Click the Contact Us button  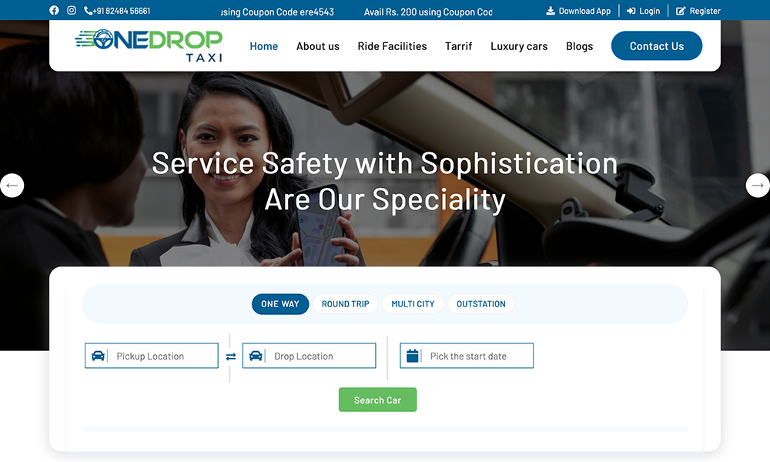pyautogui.click(x=657, y=45)
